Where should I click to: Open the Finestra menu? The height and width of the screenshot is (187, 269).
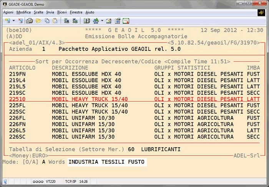(x=76, y=12)
